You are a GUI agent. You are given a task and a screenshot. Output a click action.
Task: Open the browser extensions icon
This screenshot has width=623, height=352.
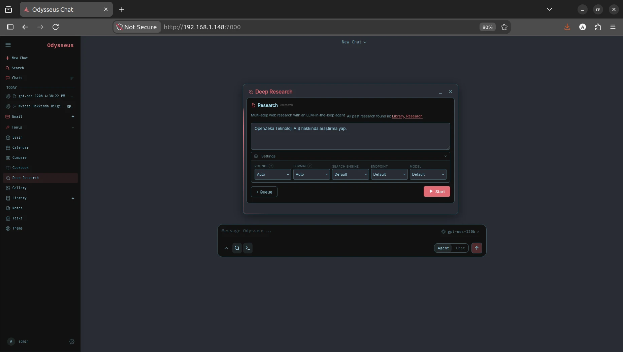click(598, 27)
